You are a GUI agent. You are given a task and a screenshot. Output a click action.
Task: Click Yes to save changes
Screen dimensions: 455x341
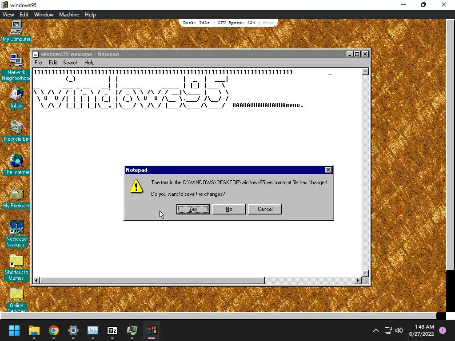tap(193, 209)
